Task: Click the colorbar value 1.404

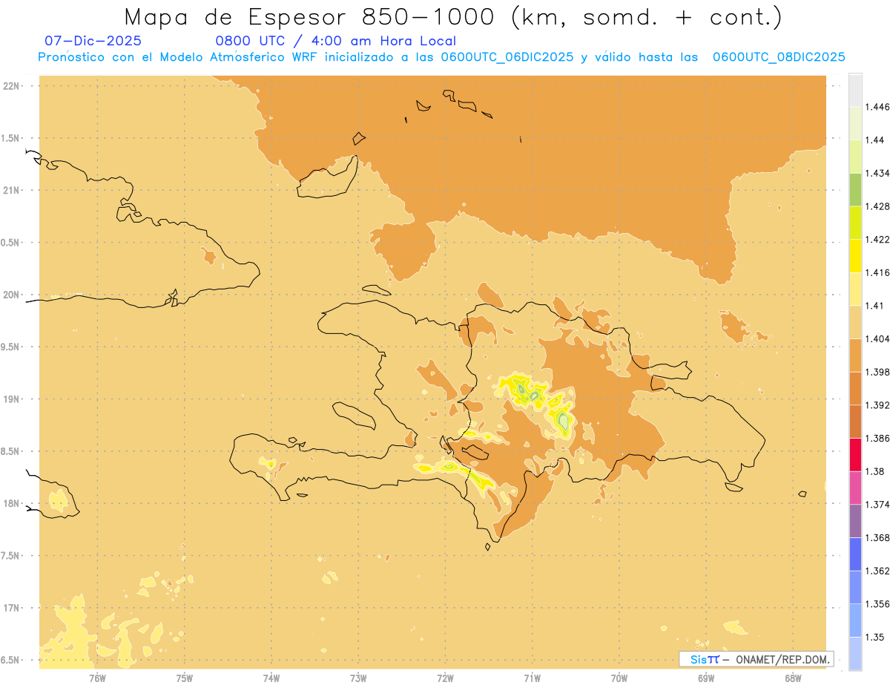Action: 877,338
